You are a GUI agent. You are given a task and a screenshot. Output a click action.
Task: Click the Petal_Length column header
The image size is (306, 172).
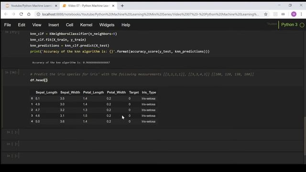coord(94,92)
